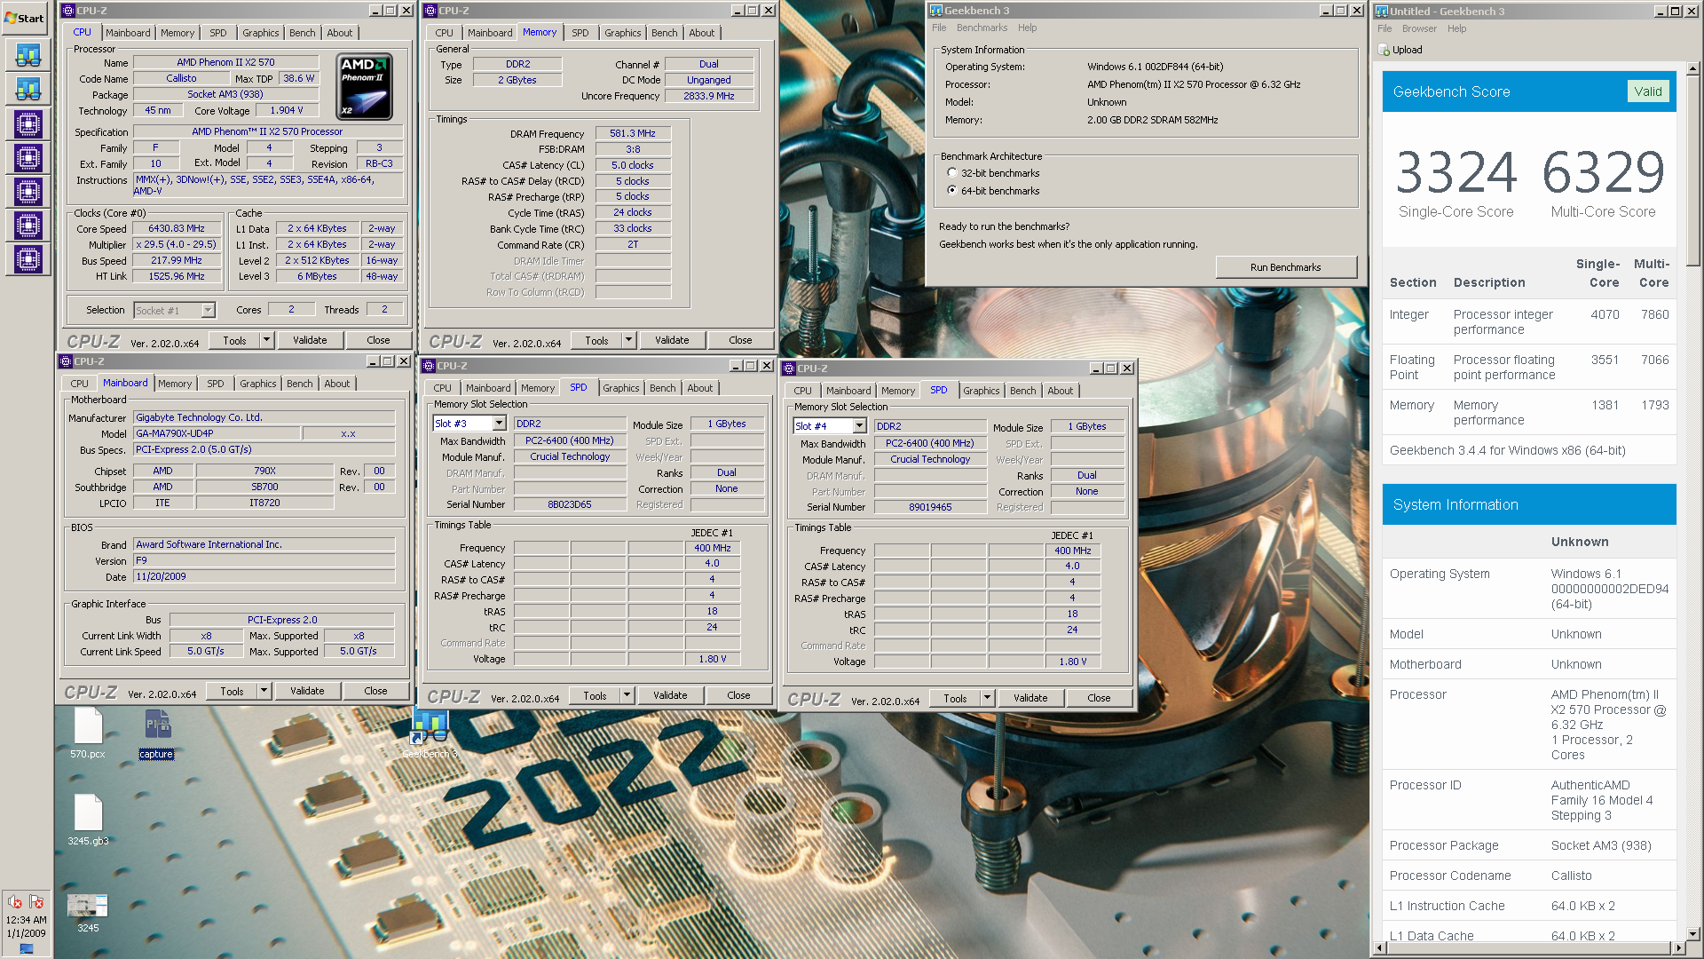Viewport: 1704px width, 959px height.
Task: Open the 570.pcx desktop file
Action: [x=88, y=733]
